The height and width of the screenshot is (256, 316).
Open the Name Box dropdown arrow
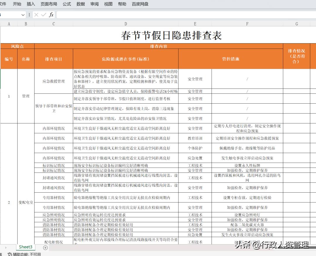[x=23, y=15]
